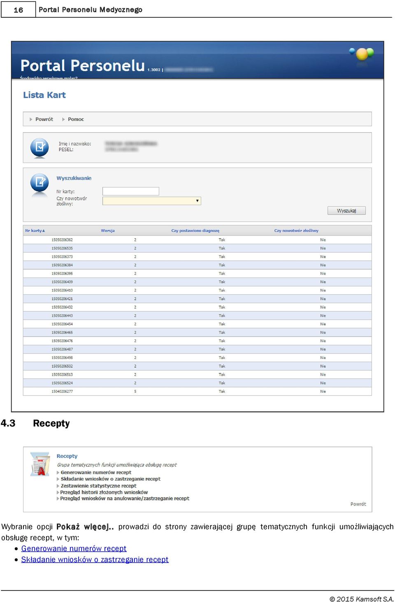This screenshot has width=395, height=602.
Task: Select card number 15050206524
Action: coord(62,383)
